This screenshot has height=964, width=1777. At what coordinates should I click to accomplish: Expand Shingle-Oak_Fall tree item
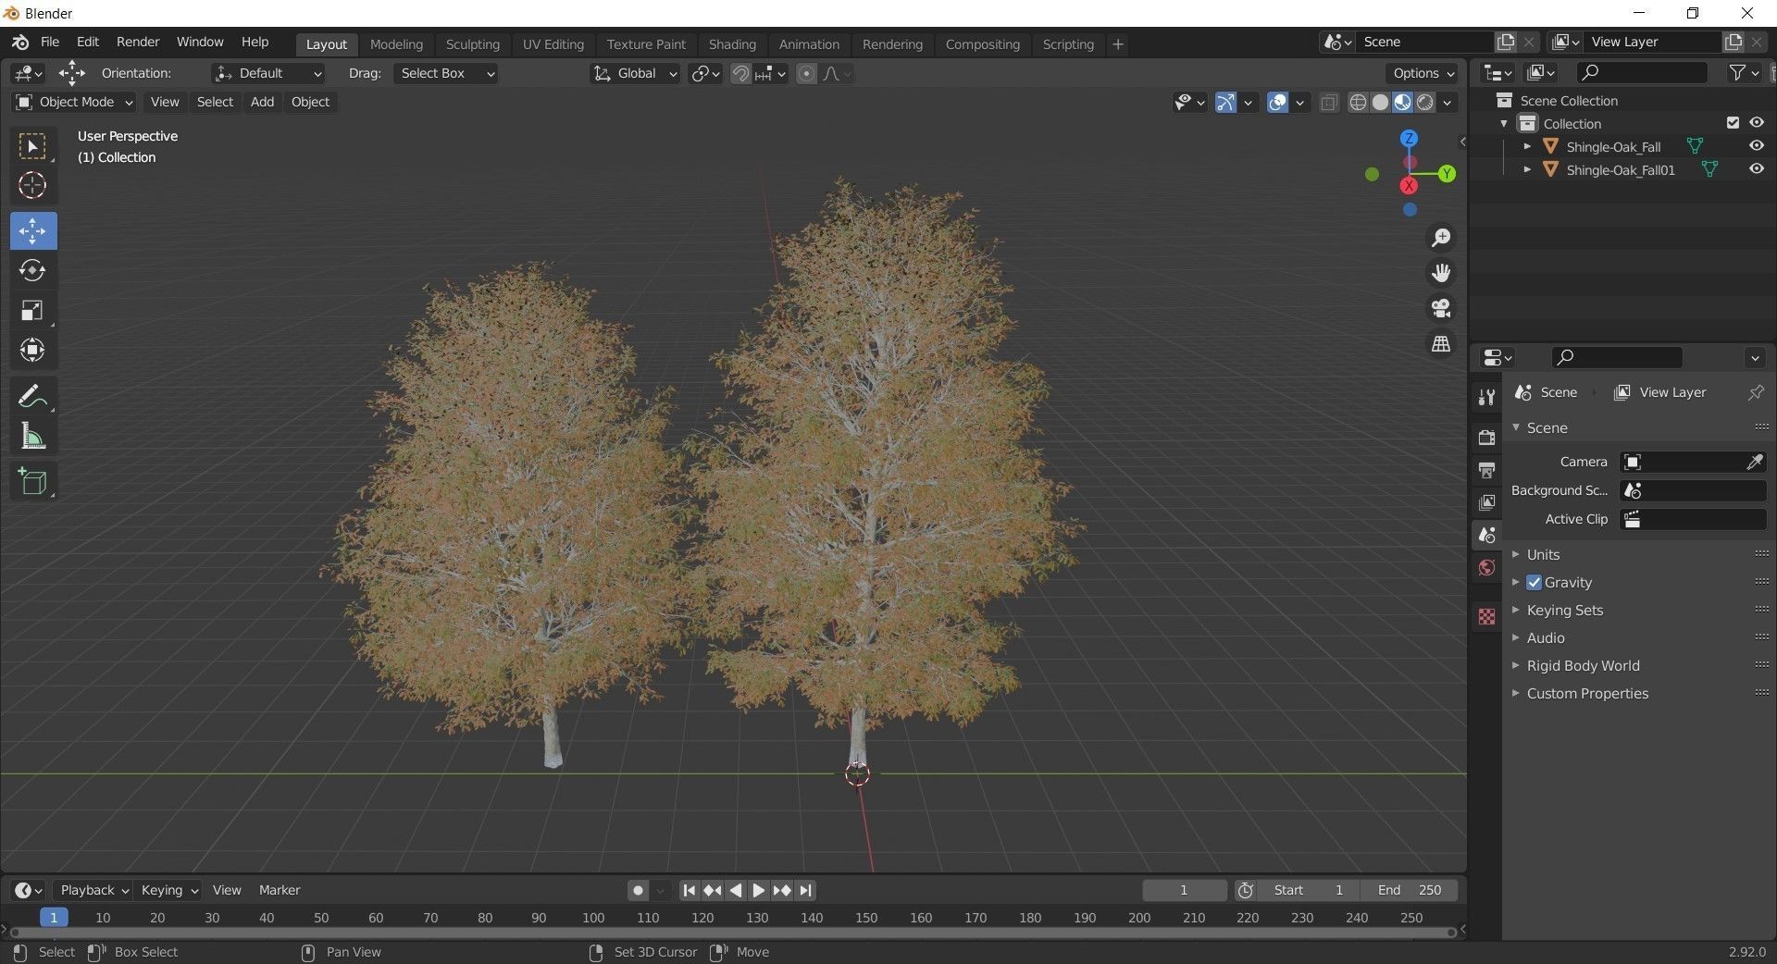pyautogui.click(x=1527, y=146)
